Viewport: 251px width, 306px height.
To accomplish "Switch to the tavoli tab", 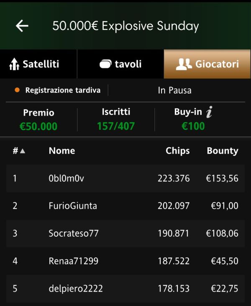I will [x=120, y=64].
